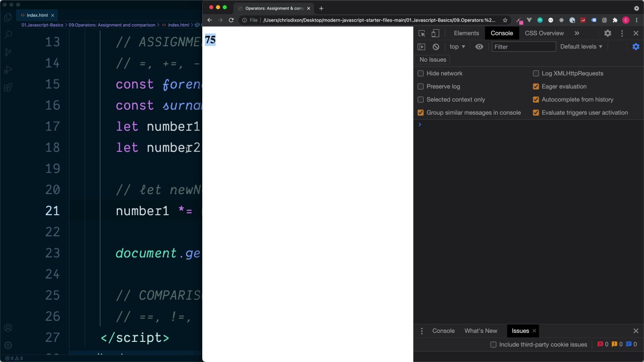This screenshot has height=362, width=644.
Task: Switch to the Elements tab
Action: (466, 33)
